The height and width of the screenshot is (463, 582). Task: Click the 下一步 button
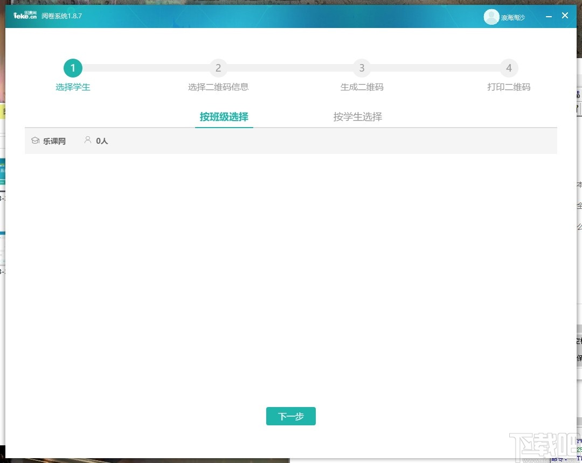tap(291, 416)
